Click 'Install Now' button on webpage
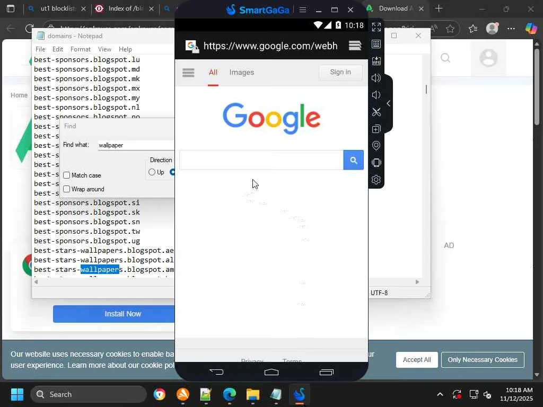543x407 pixels. point(113,314)
